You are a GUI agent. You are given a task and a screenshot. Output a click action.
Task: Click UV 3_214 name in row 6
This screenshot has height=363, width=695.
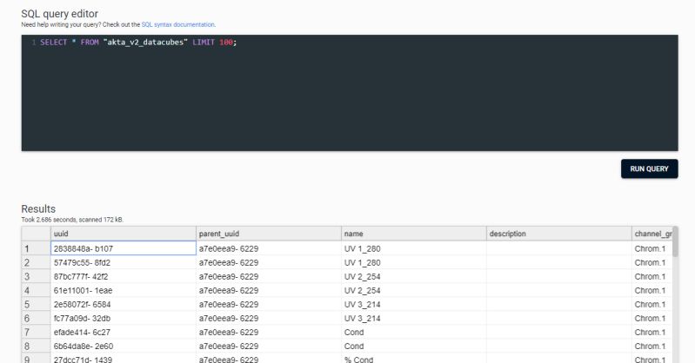[x=414, y=319]
